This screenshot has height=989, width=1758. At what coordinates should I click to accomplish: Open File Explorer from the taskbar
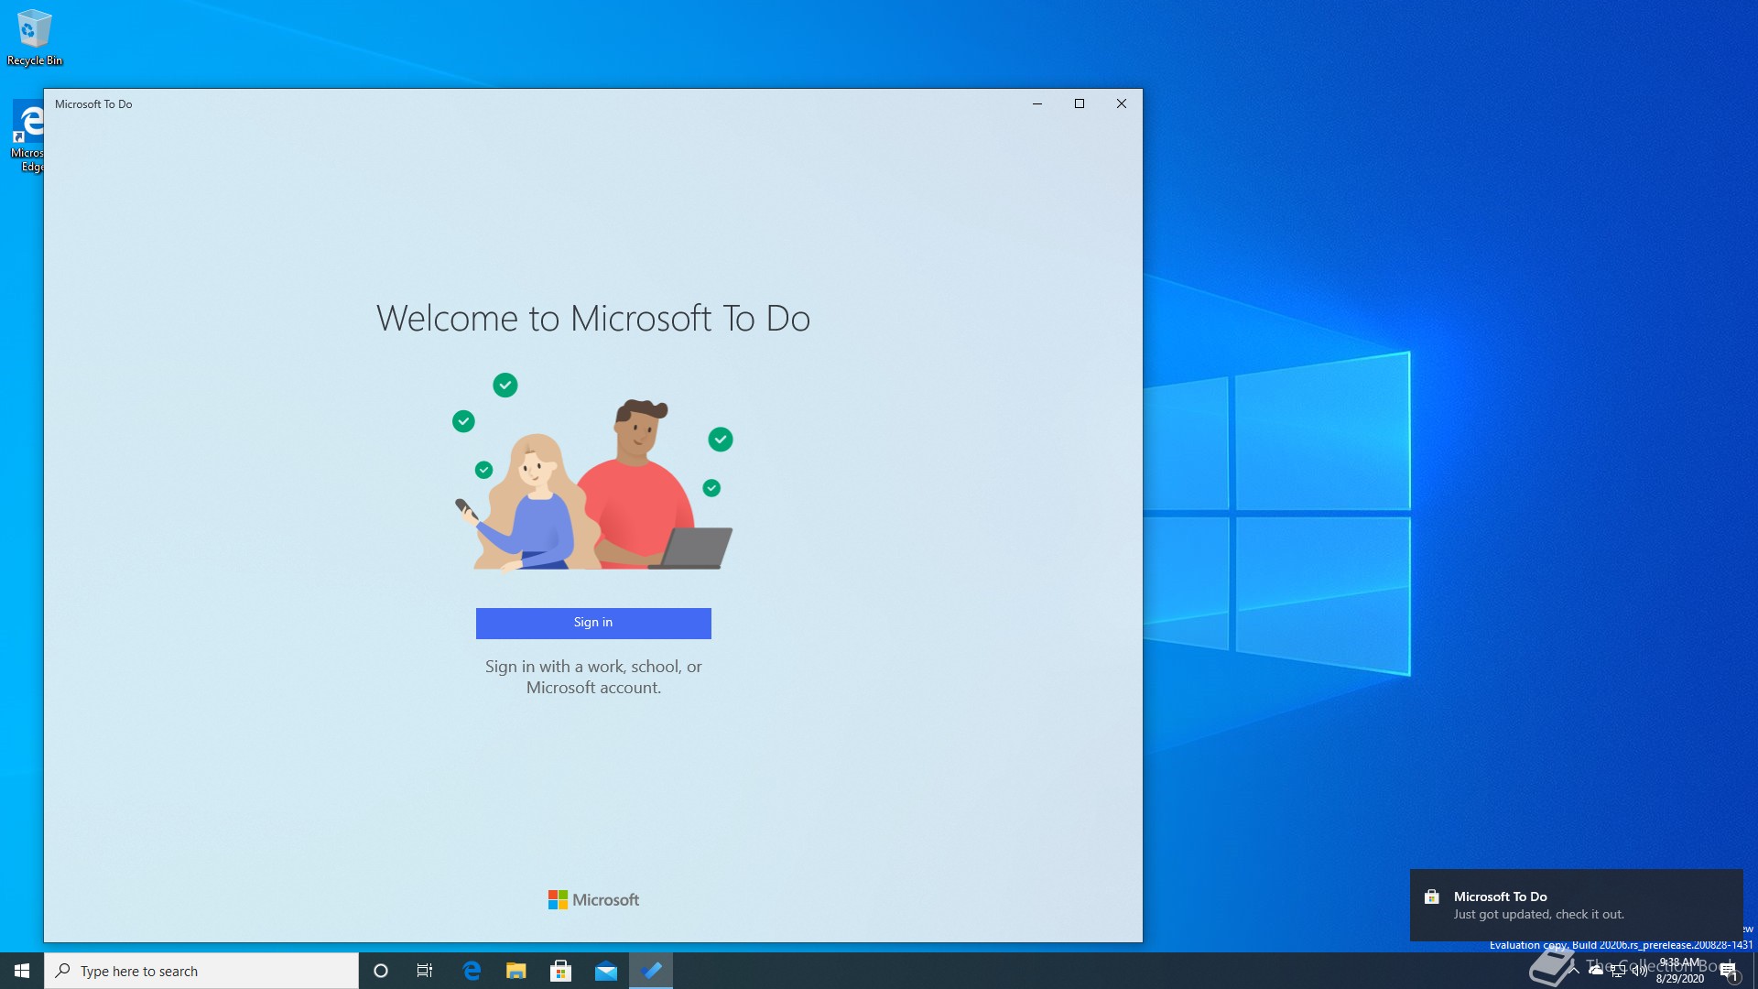click(516, 971)
